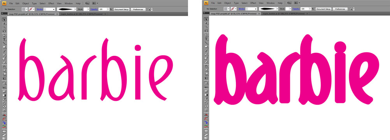Image resolution: width=390 pixels, height=140 pixels.
Task: Expand Opacity slider arrow in right window
Action: 310,9
